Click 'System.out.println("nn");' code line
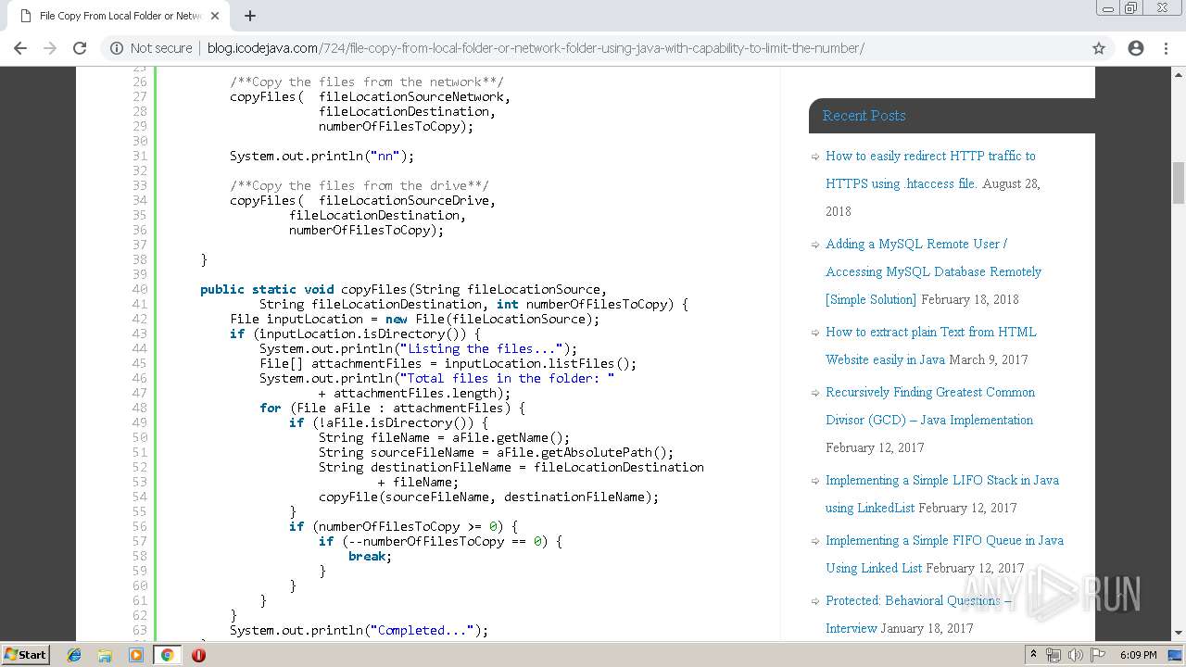The width and height of the screenshot is (1186, 667). click(x=322, y=156)
